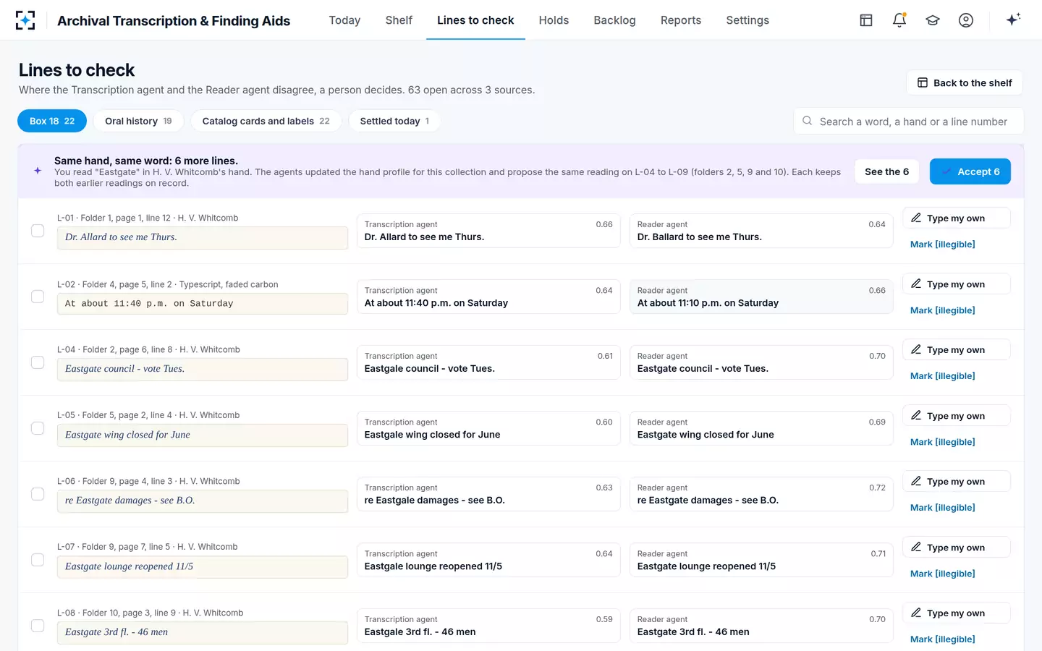Click the See the 6 button
The image size is (1042, 651).
(886, 171)
